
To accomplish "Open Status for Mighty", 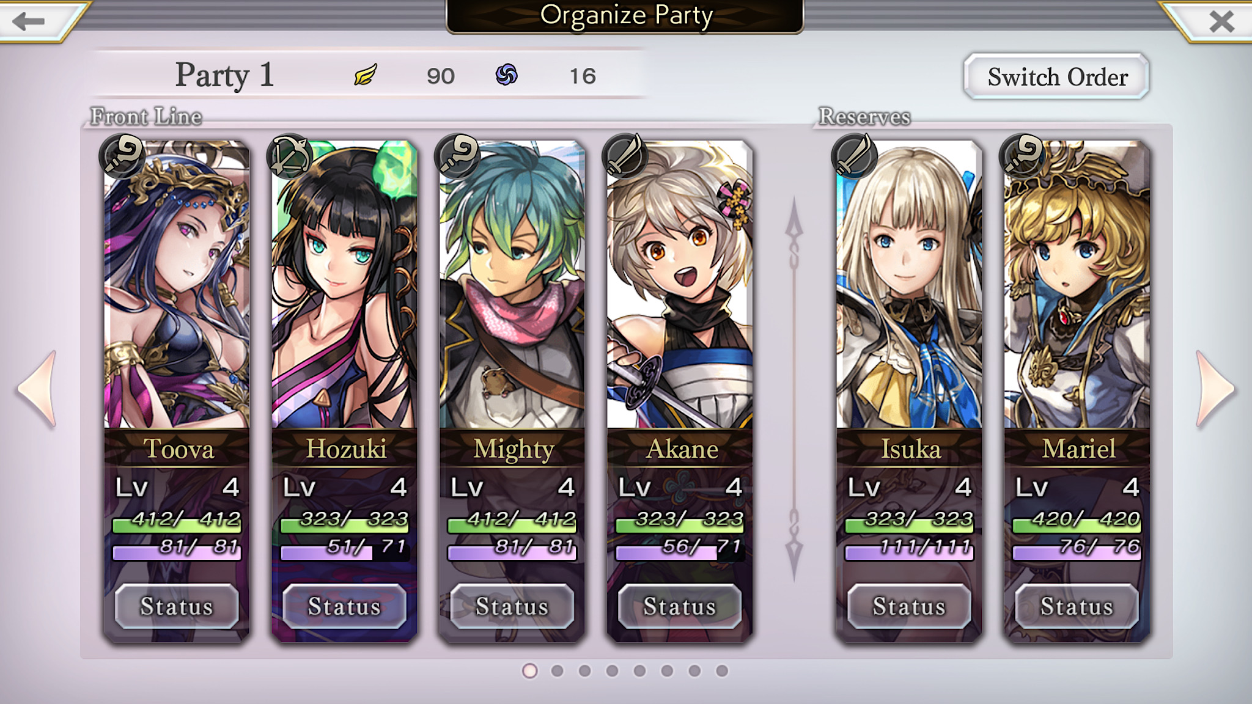I will pos(512,606).
